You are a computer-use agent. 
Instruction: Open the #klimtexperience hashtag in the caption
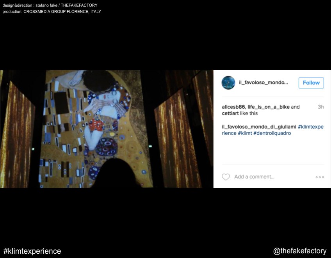pyautogui.click(x=311, y=127)
